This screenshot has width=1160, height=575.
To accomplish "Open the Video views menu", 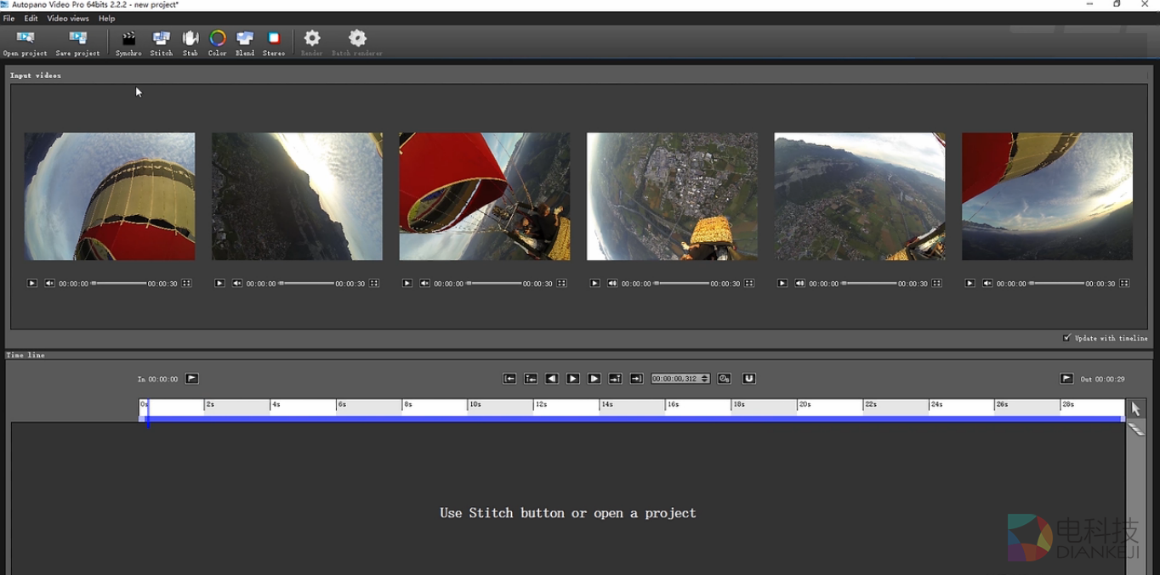I will coord(68,19).
